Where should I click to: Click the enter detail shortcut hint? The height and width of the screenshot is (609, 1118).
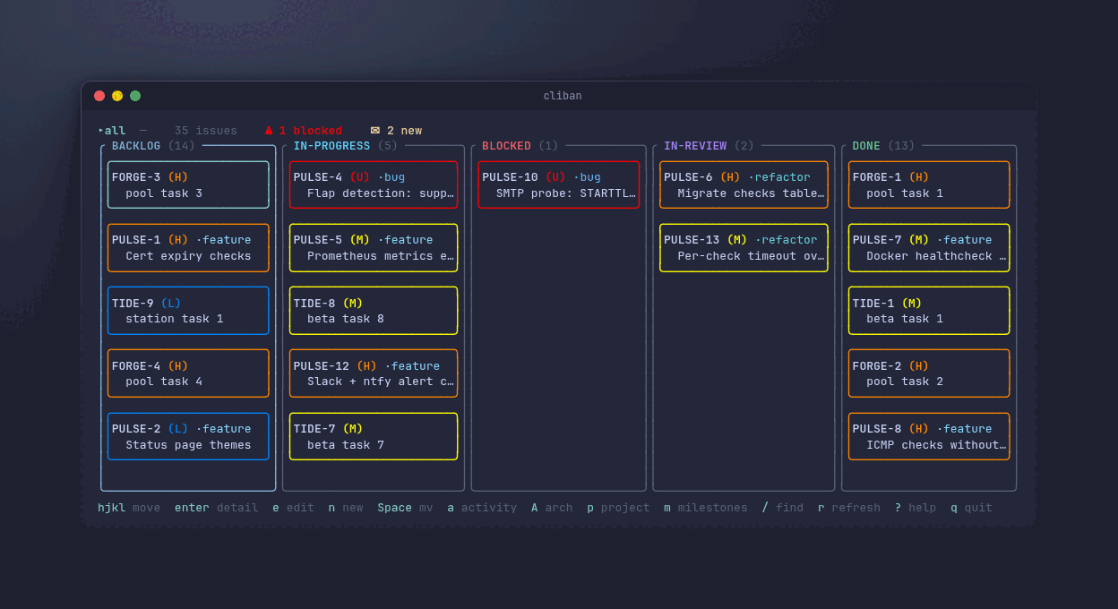(217, 508)
